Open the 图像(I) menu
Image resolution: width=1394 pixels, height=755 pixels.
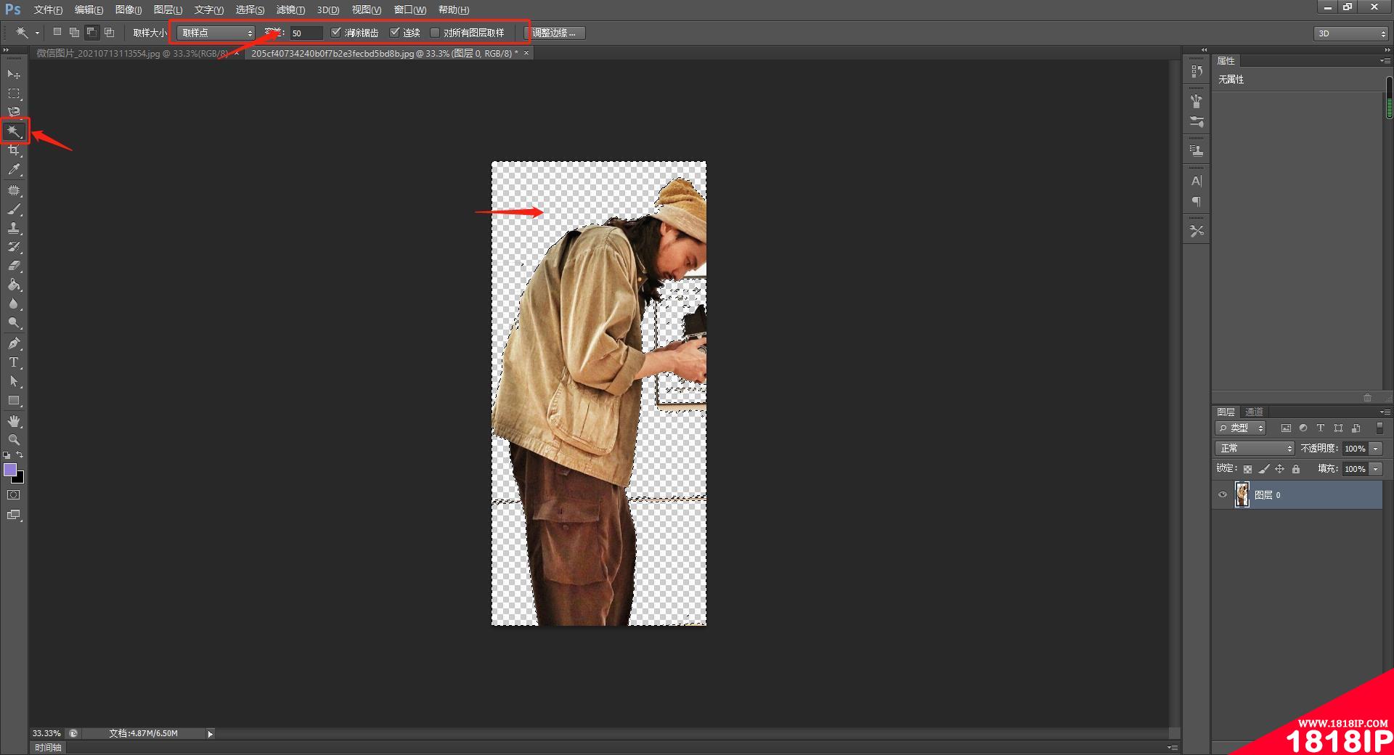tap(129, 9)
